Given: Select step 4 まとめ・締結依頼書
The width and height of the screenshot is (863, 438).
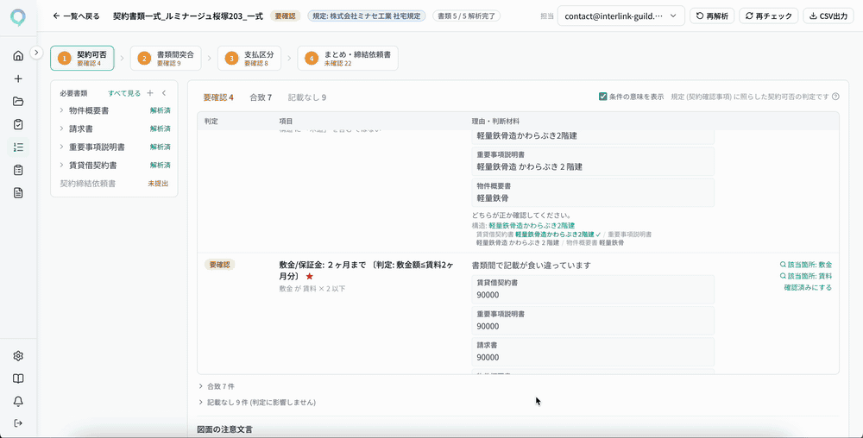Looking at the screenshot, I should [348, 59].
